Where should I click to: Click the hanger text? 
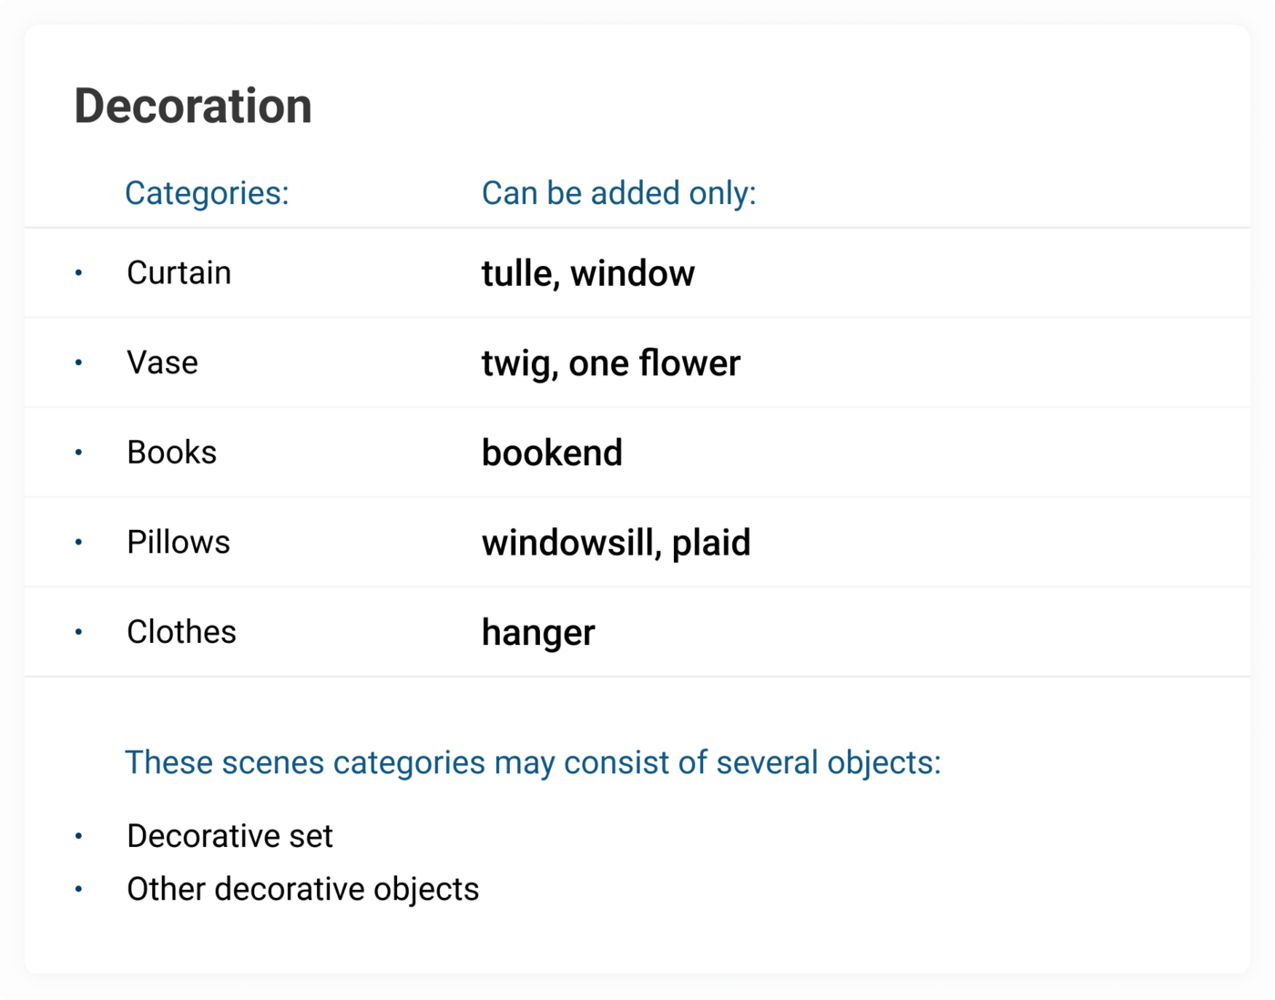(x=538, y=633)
